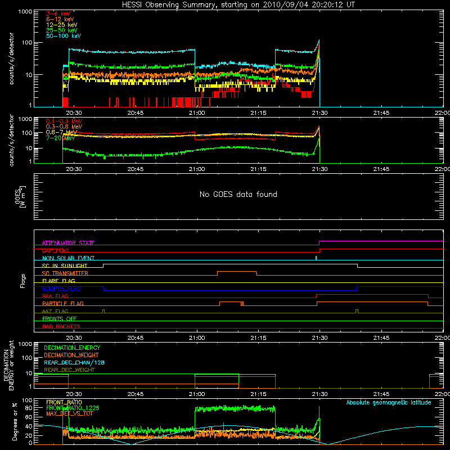This screenshot has height=450, width=450.
Task: Select the '6-12 keV' legend label
Action: pos(60,19)
